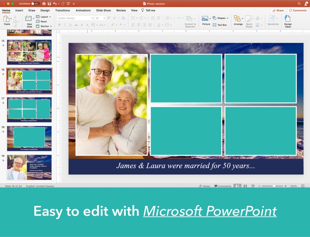The image size is (310, 237).
Task: Insert a New Slide
Action: (29, 21)
